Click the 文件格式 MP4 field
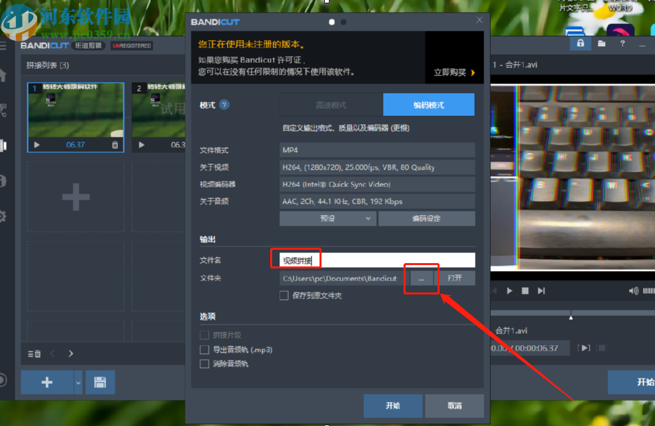Image resolution: width=655 pixels, height=426 pixels. pos(378,150)
